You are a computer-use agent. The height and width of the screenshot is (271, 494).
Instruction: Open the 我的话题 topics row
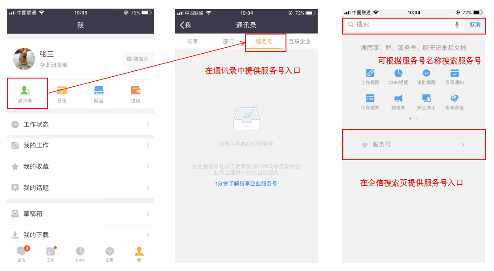coord(80,188)
